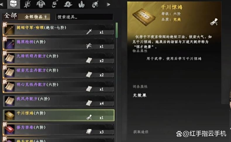The image size is (231, 142).
Task: Open the armor category icon
Action: (41, 4)
